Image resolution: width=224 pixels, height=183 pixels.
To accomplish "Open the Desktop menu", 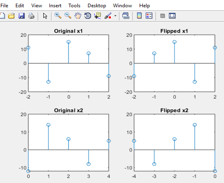I will (x=97, y=6).
